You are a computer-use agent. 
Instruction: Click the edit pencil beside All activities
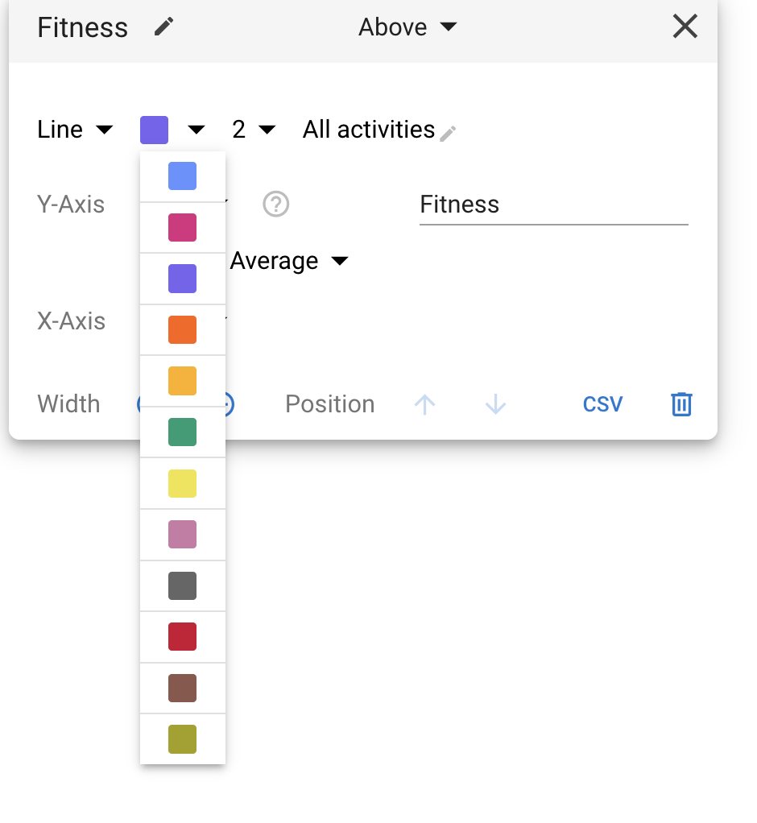pos(449,133)
